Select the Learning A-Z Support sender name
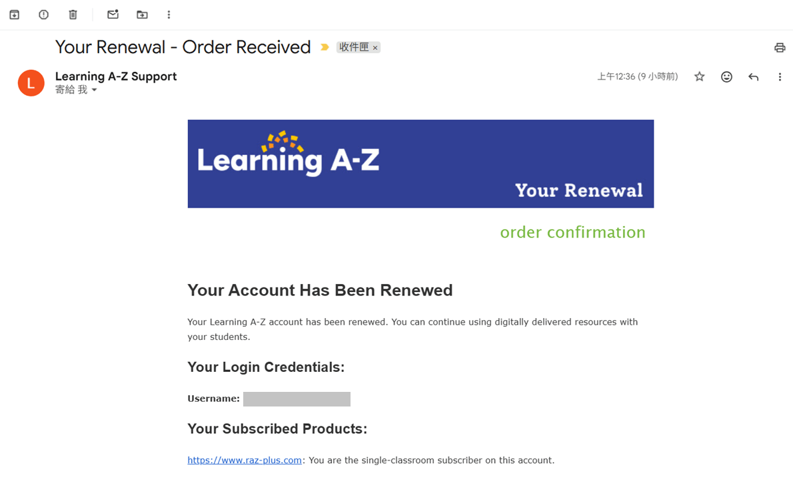Screen dimensions: 793x491 [x=116, y=76]
